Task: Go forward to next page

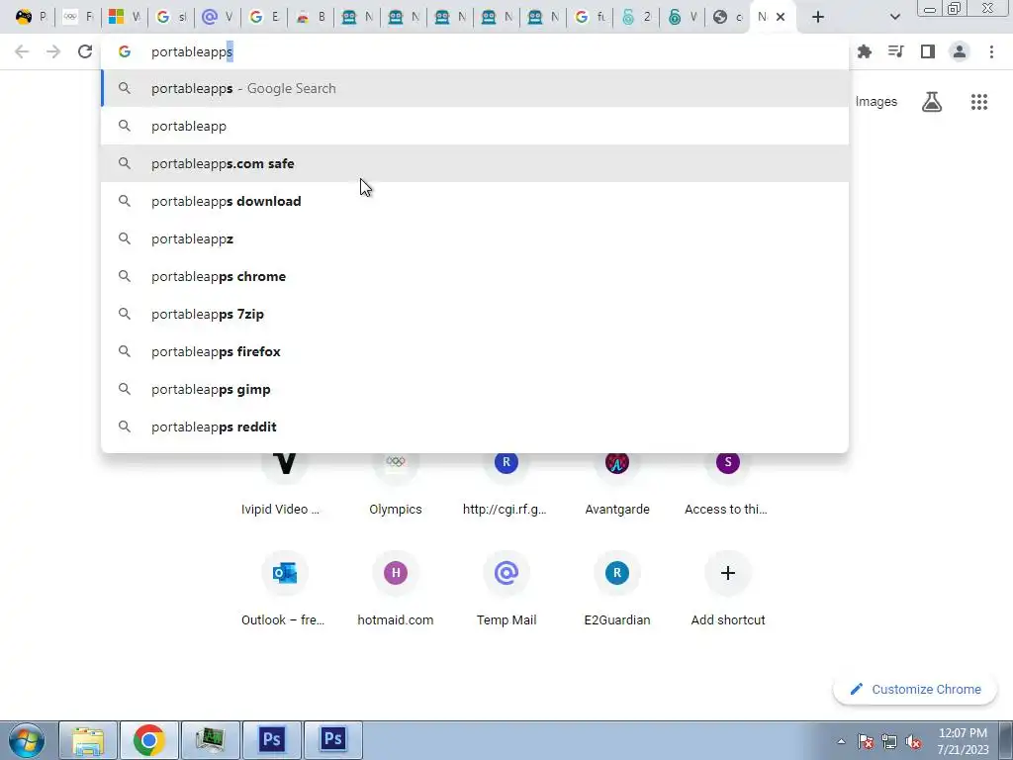Action: tap(53, 51)
